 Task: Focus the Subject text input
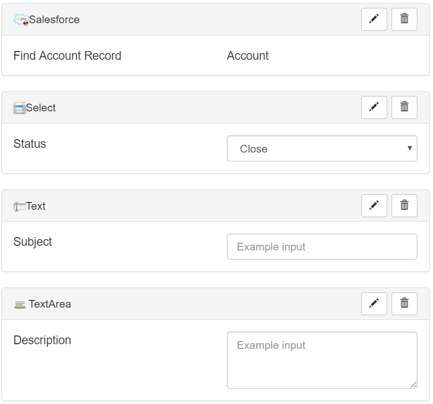click(x=322, y=246)
